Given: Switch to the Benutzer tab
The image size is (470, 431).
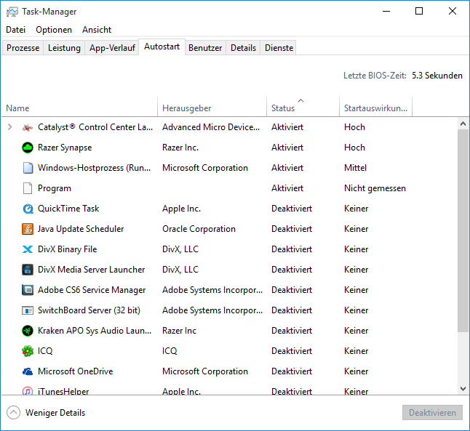Looking at the screenshot, I should 205,48.
